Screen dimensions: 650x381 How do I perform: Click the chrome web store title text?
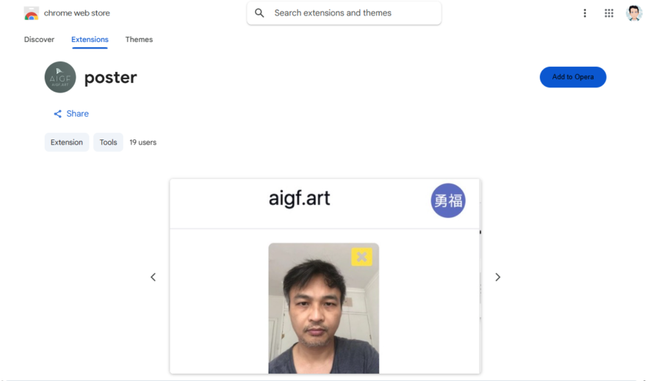(x=76, y=13)
